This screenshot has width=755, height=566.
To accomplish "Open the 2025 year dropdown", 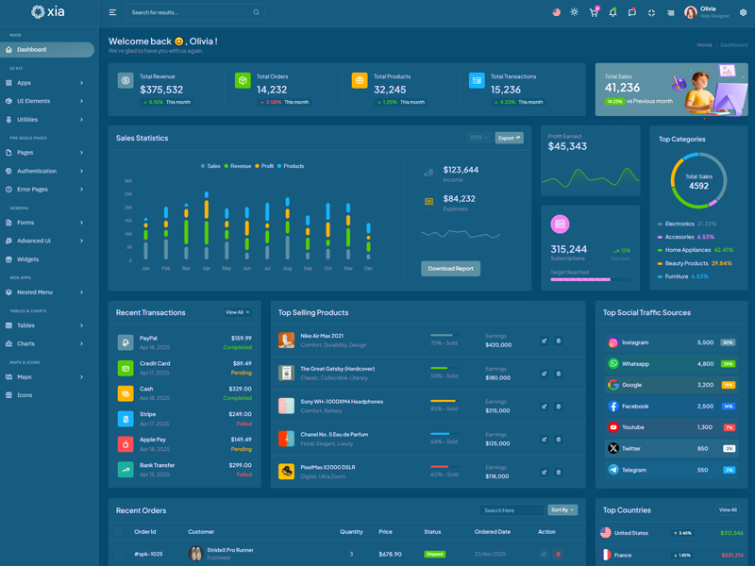I will (478, 138).
